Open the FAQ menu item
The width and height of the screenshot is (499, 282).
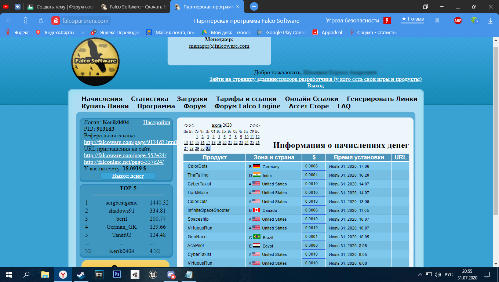coord(344,106)
